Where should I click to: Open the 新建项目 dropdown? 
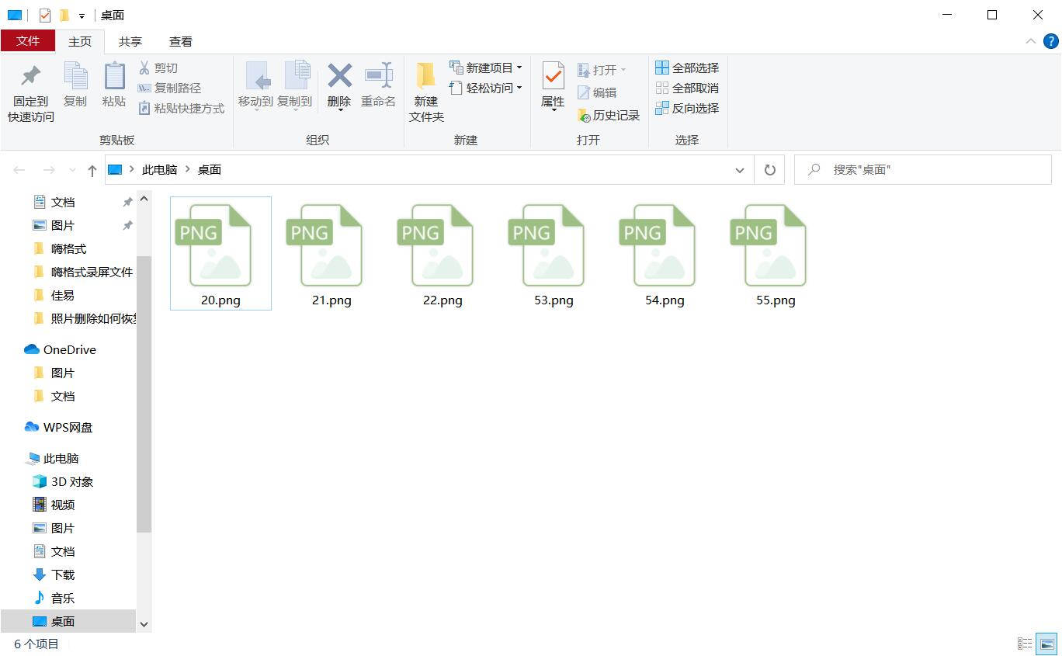point(486,68)
